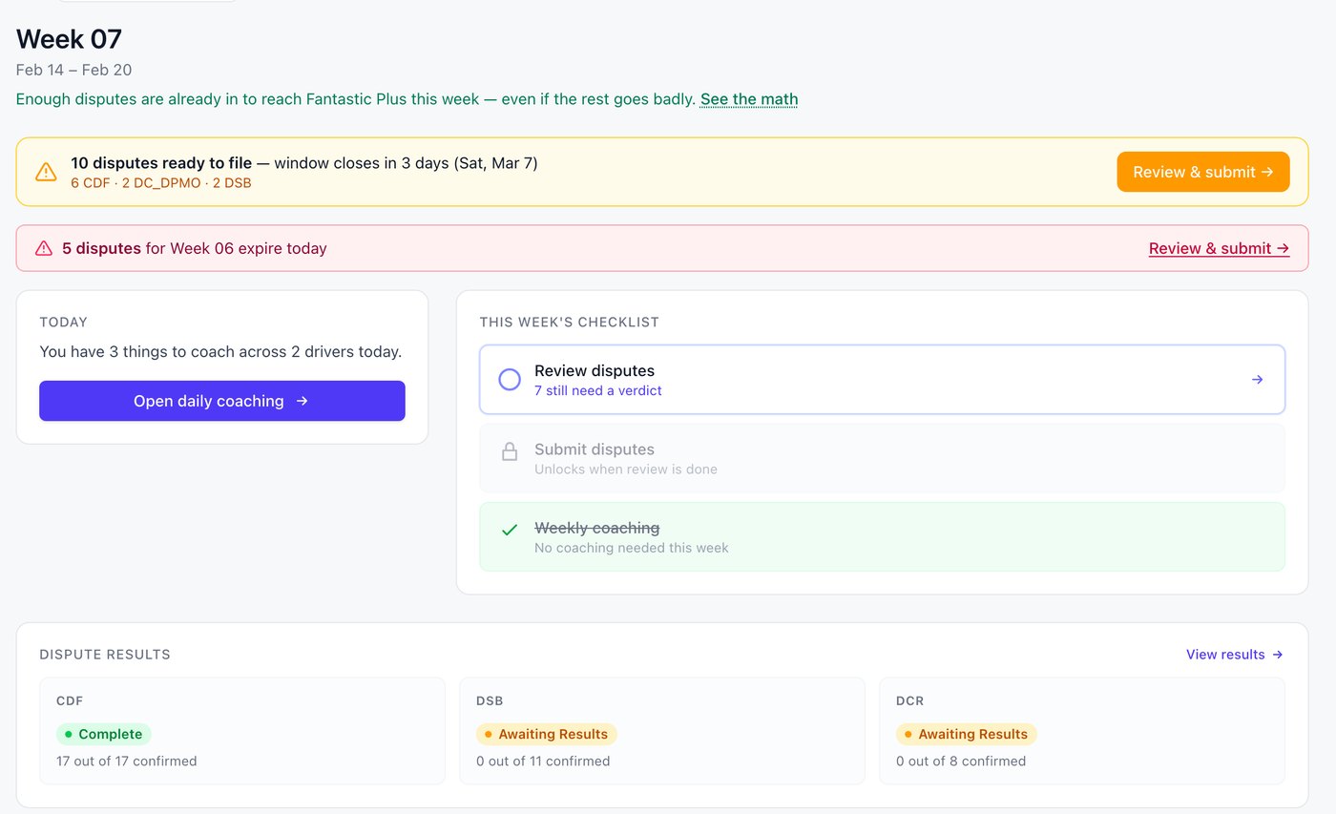Click the orange Review & submit button
Image resolution: width=1336 pixels, height=814 pixels.
click(x=1203, y=172)
